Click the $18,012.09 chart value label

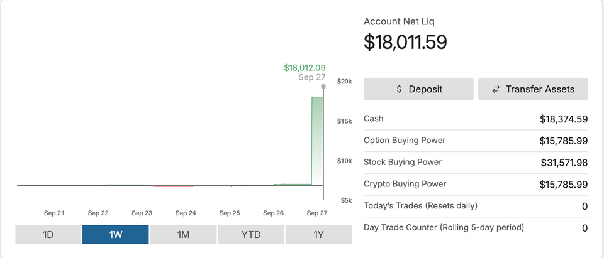[x=305, y=67]
